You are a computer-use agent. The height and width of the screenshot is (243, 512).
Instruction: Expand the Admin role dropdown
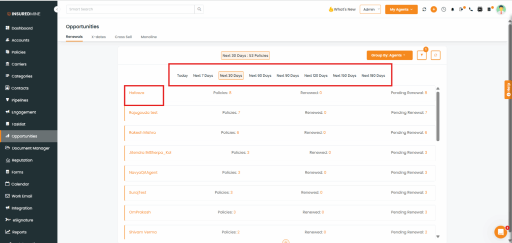coord(370,9)
